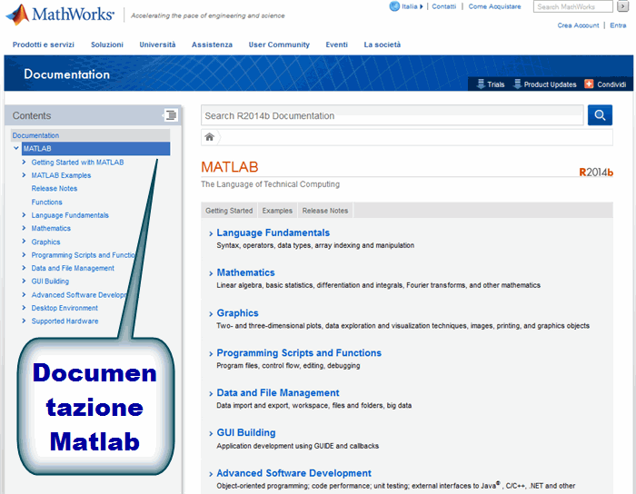Click the Trials download icon

481,84
